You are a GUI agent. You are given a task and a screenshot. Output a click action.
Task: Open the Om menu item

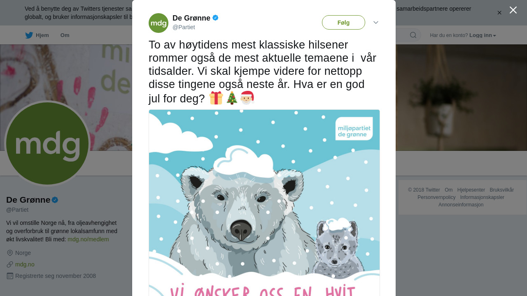pyautogui.click(x=65, y=35)
